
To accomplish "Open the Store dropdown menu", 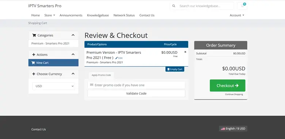I will click(x=50, y=15).
